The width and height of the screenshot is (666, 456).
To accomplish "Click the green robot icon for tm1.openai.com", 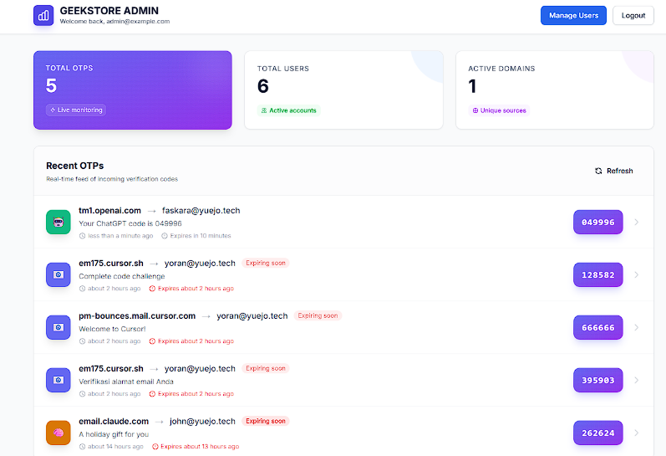I will click(58, 222).
